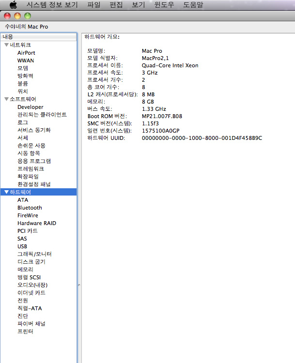Select 응용 프로그램 in the software list
This screenshot has height=363, width=295.
click(x=34, y=161)
